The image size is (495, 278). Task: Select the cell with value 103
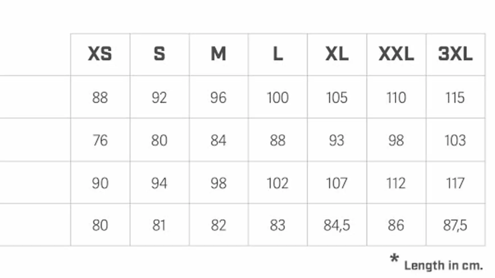(x=455, y=140)
